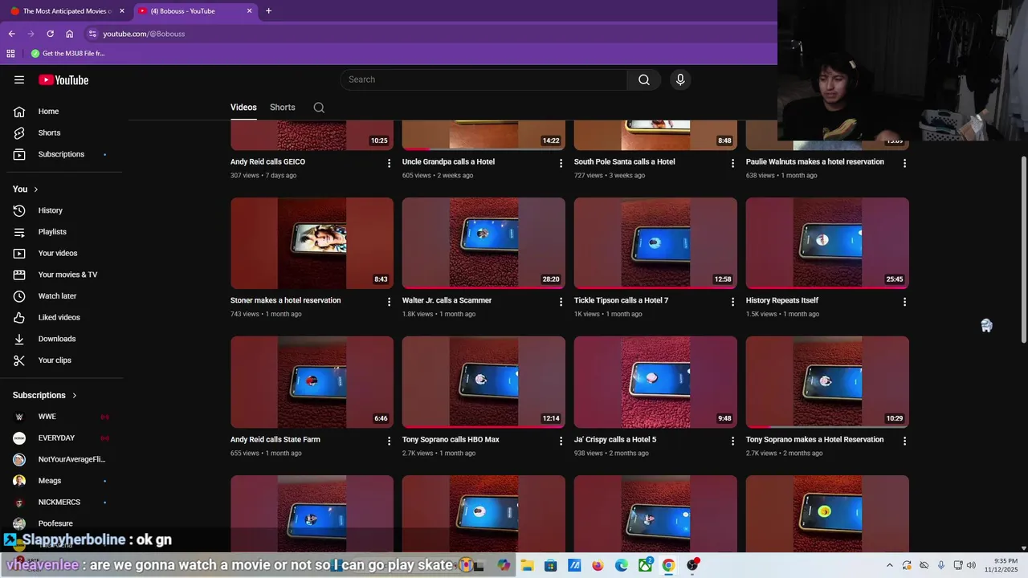This screenshot has height=578, width=1028.
Task: Open options menu for History Repeats Itself
Action: 904,302
